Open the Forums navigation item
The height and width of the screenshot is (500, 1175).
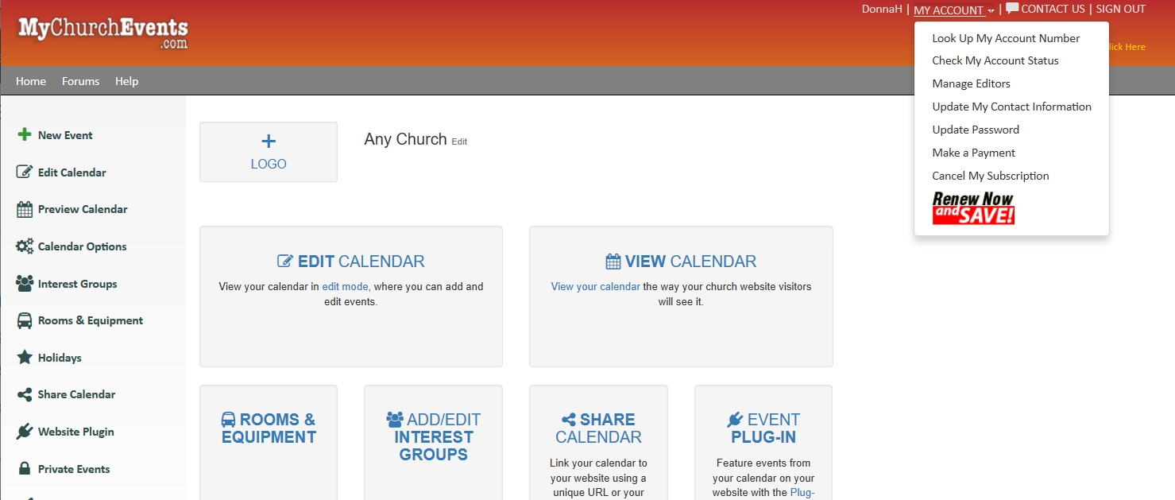81,81
